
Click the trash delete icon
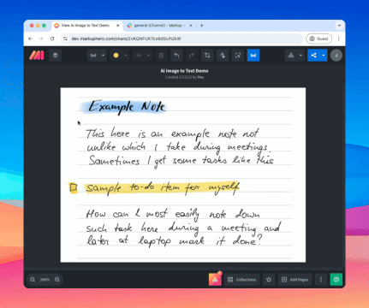pyautogui.click(x=161, y=56)
